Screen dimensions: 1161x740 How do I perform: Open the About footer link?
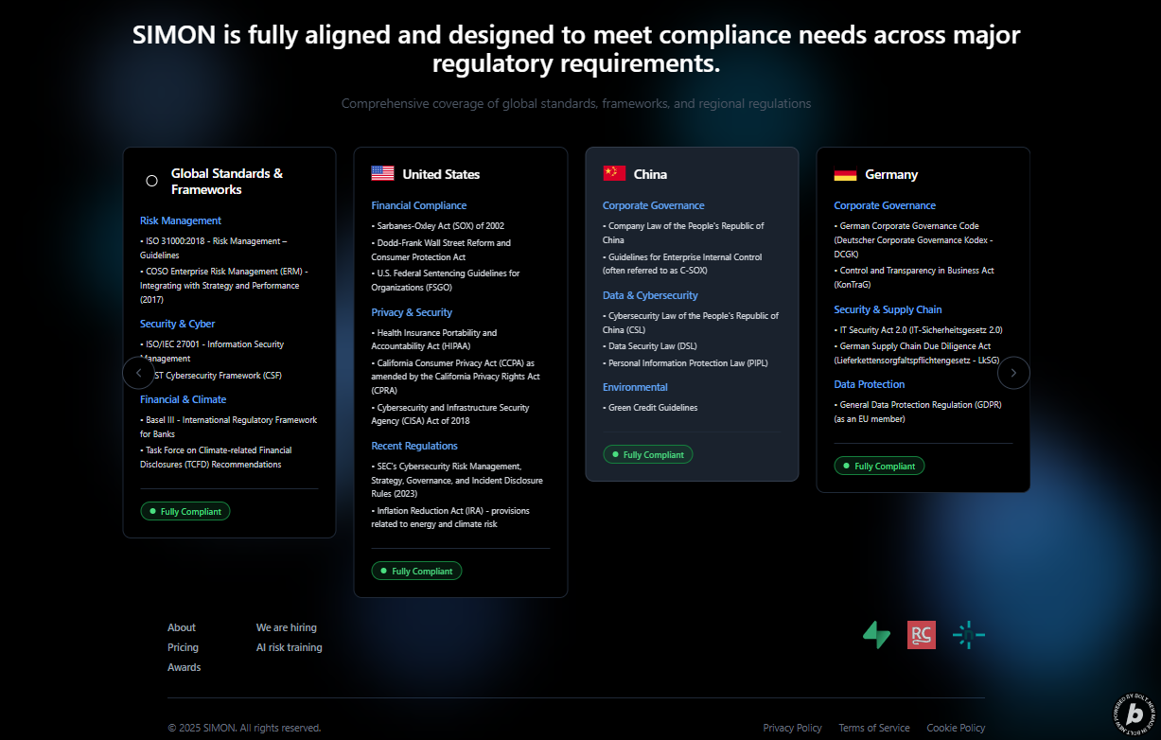(182, 627)
